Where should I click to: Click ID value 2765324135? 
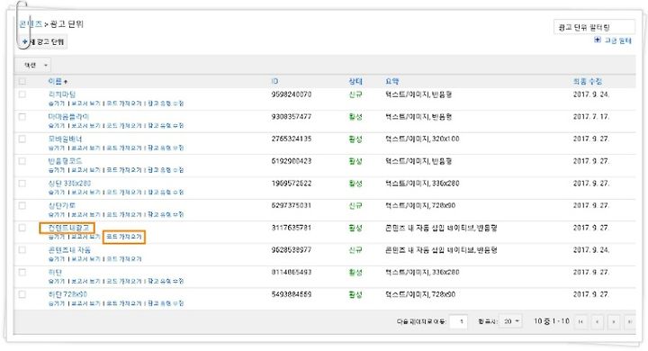click(291, 139)
